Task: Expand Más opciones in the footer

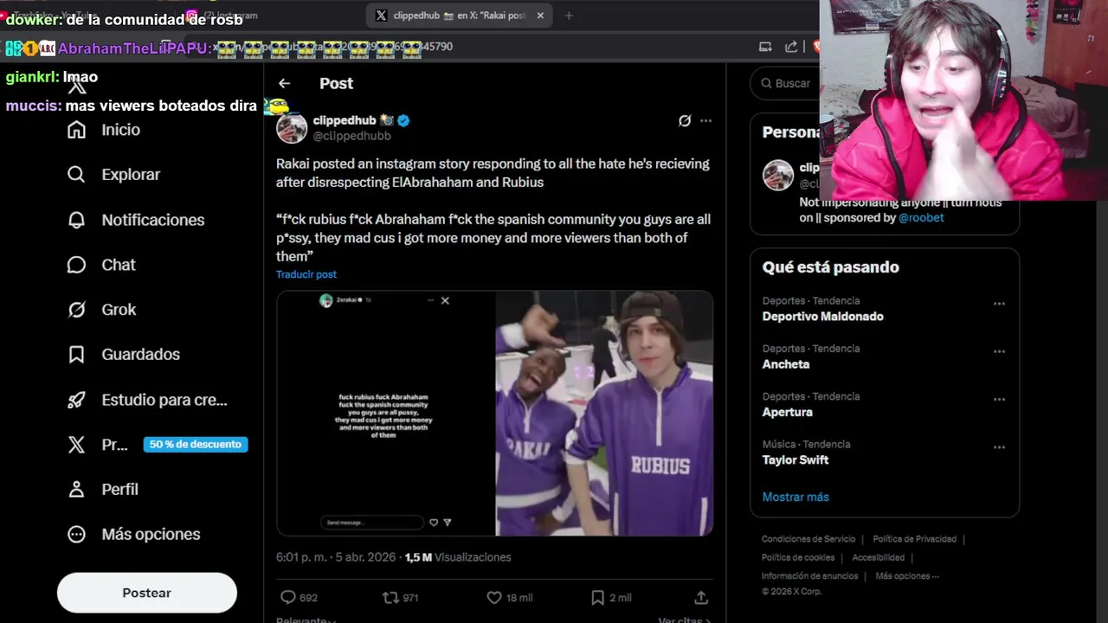Action: [x=906, y=575]
